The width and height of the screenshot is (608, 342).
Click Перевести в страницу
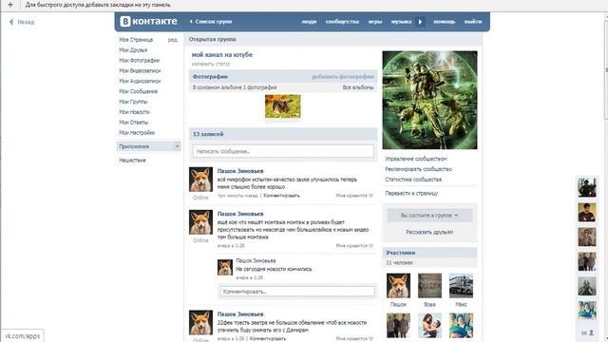tap(411, 193)
